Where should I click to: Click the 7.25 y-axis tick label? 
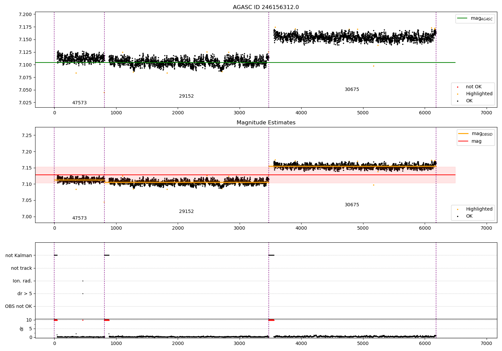26,135
